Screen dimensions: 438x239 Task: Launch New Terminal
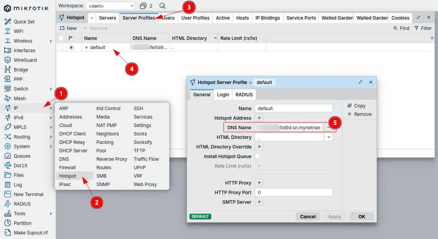pos(28,194)
